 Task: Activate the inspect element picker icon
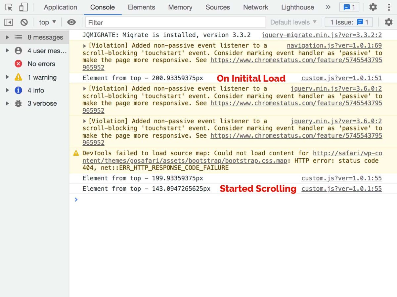(9, 7)
